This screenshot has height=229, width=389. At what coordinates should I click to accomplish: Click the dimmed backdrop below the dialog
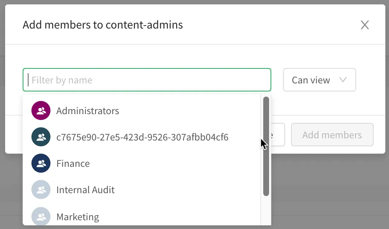(x=329, y=190)
